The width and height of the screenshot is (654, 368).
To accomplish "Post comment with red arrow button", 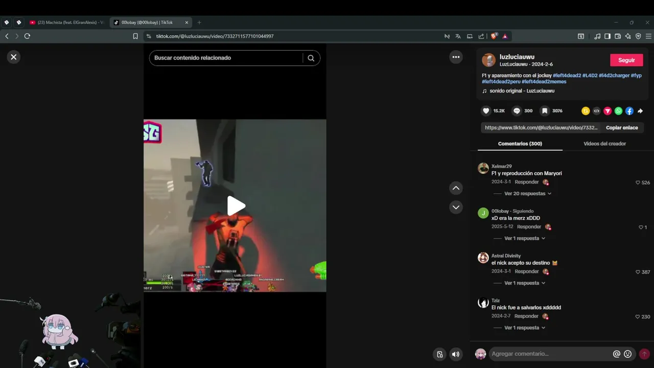I will coord(644,354).
